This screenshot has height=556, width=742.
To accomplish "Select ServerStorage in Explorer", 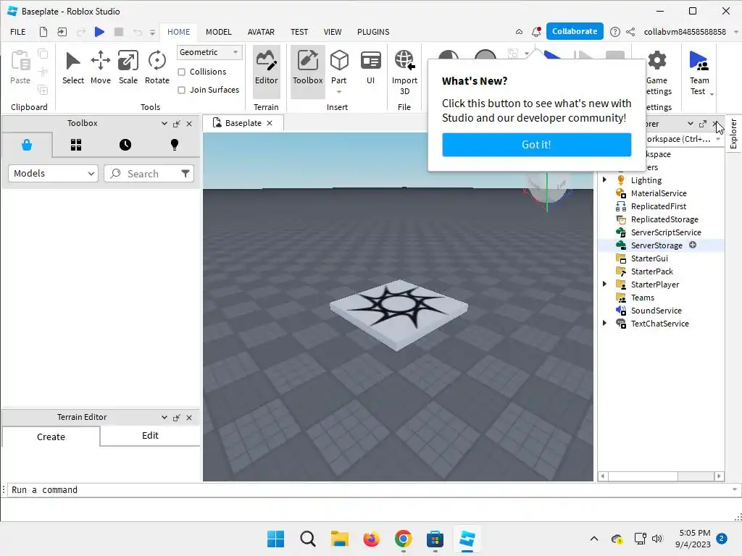I will click(656, 245).
